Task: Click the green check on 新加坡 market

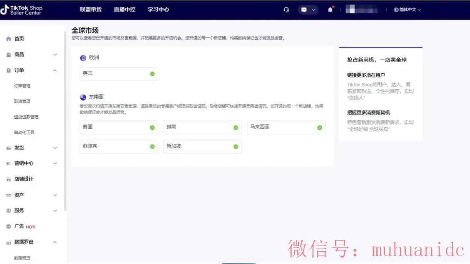Action: tap(235, 146)
